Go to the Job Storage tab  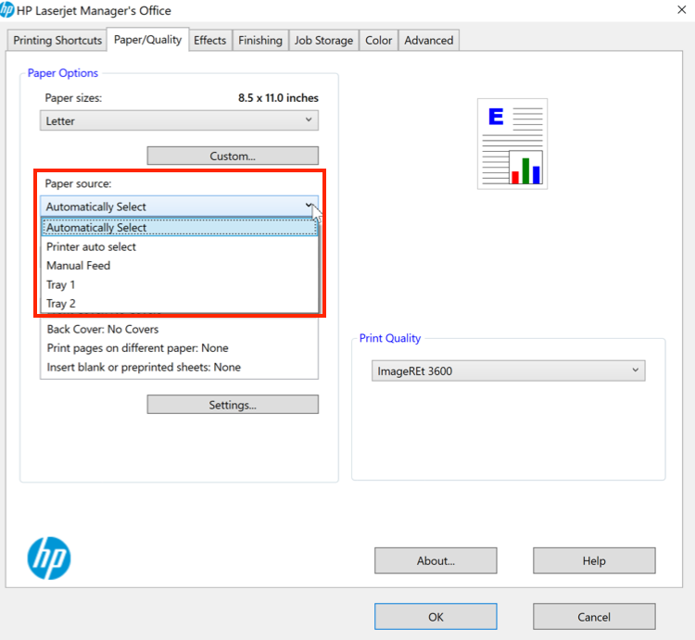323,41
